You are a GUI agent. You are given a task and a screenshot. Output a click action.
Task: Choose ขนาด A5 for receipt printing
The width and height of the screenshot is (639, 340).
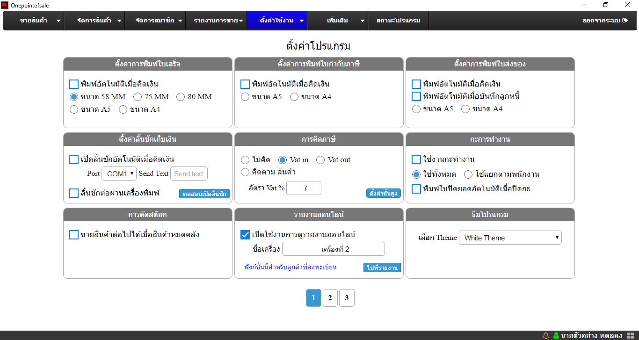tap(74, 109)
